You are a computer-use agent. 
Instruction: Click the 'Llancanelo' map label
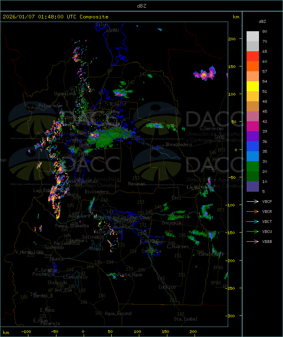[75, 277]
